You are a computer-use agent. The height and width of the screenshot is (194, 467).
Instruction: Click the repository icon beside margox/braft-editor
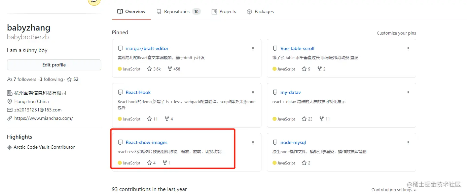[120, 48]
